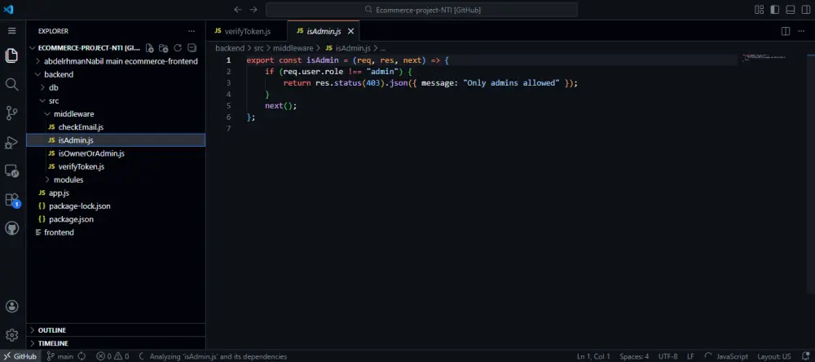Synchronize changes in the status bar

pos(81,356)
